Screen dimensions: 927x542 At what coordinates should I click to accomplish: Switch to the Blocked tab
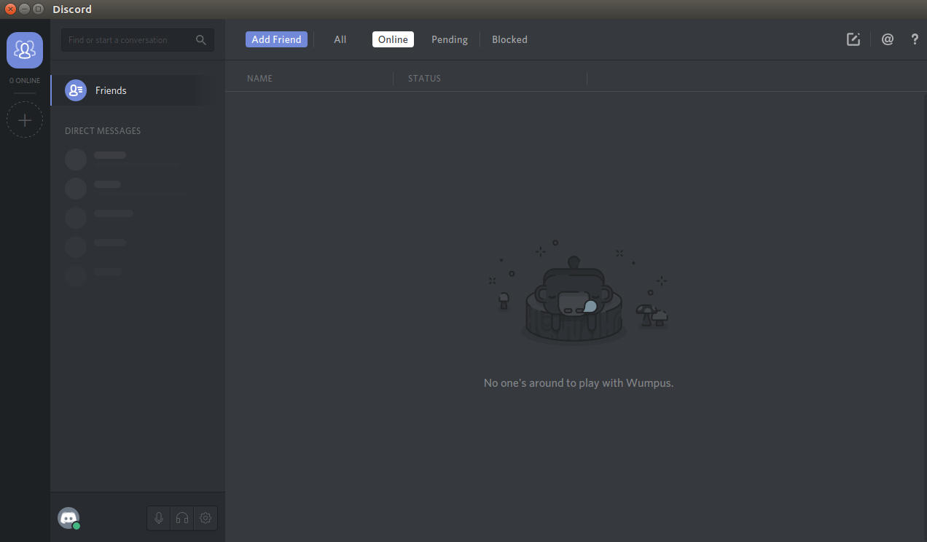(509, 39)
